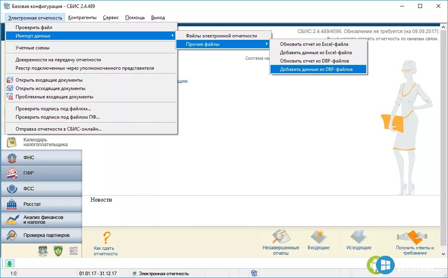Click the Росстат logo icon in sidebar
Screen dimensions: 448x278
point(12,204)
